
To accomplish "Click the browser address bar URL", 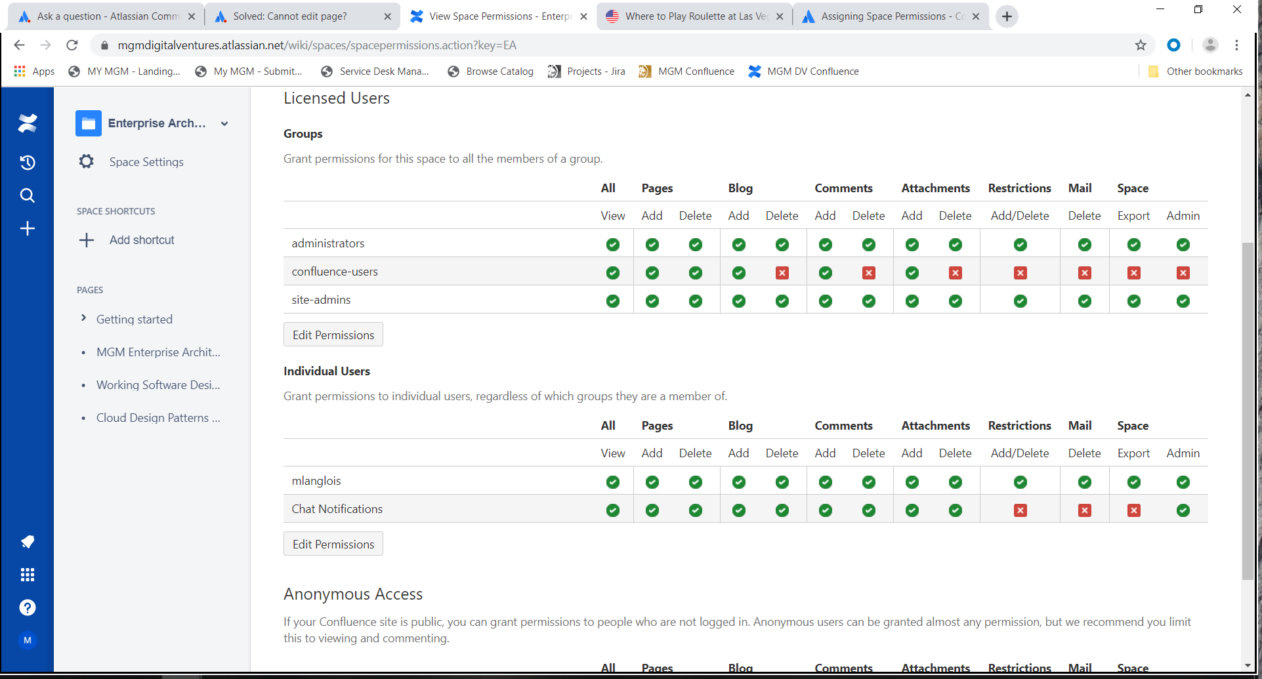I will coord(317,45).
